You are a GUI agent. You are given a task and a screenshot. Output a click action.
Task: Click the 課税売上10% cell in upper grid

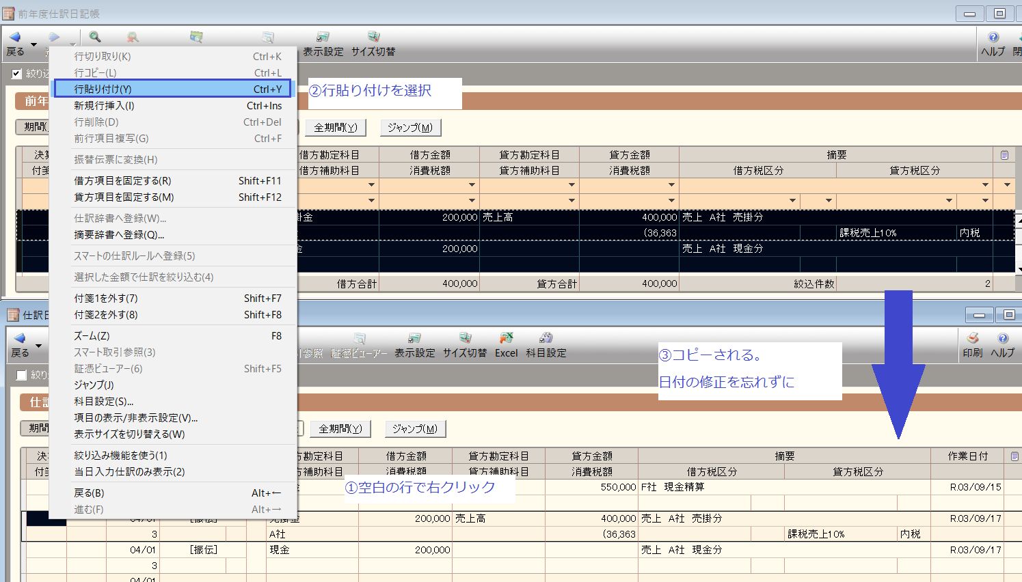(x=896, y=233)
